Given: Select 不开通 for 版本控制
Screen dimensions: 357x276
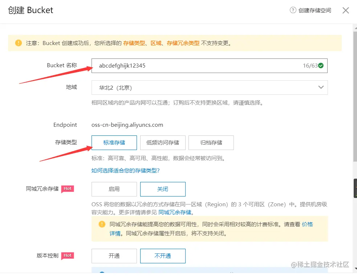Looking at the screenshot, I should click(163, 256).
